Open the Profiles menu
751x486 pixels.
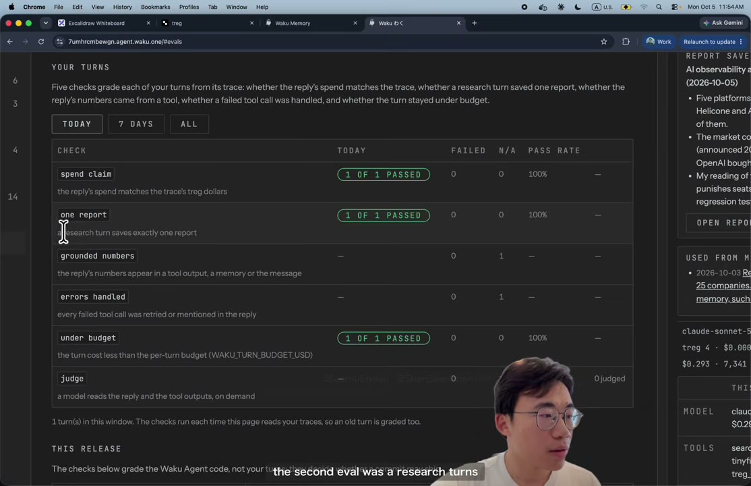pos(189,7)
